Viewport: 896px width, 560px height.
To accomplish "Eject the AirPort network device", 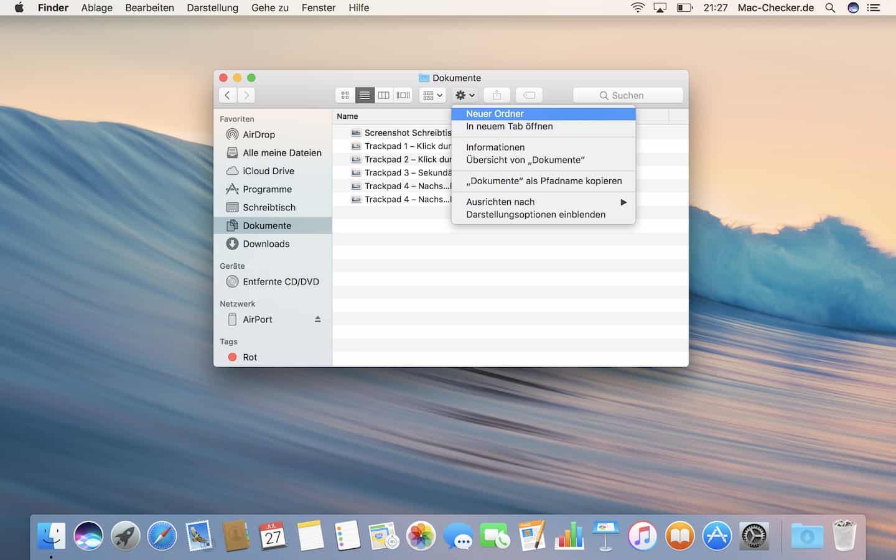I will click(x=318, y=319).
